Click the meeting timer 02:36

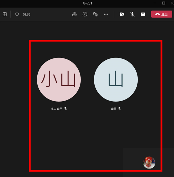tap(26, 15)
